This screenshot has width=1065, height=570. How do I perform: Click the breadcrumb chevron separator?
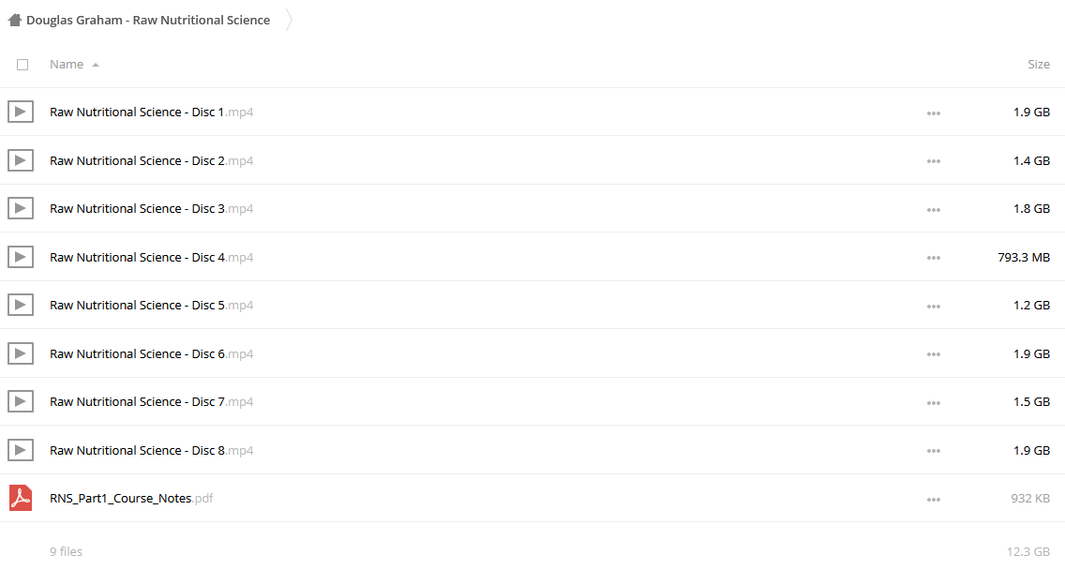point(289,20)
